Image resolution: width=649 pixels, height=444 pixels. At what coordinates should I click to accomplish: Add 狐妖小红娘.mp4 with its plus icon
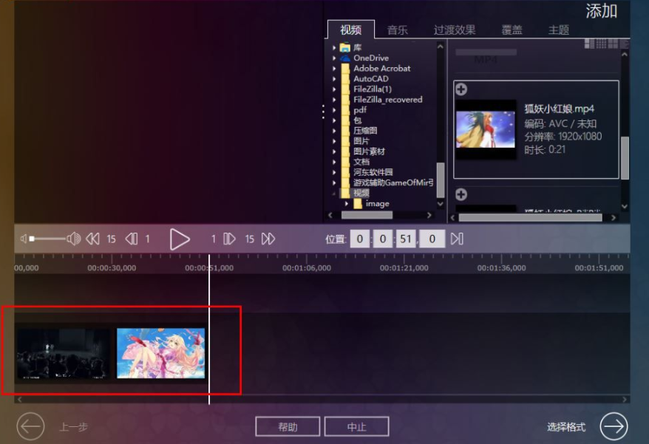click(461, 89)
